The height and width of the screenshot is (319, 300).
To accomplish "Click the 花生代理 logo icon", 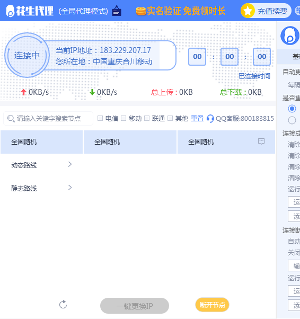I will pyautogui.click(x=10, y=11).
